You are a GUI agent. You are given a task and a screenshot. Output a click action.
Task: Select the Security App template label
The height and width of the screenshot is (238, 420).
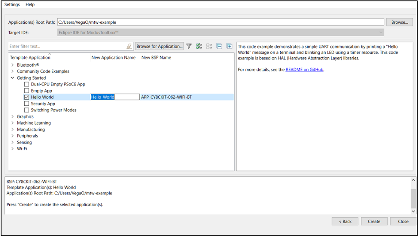pyautogui.click(x=43, y=104)
